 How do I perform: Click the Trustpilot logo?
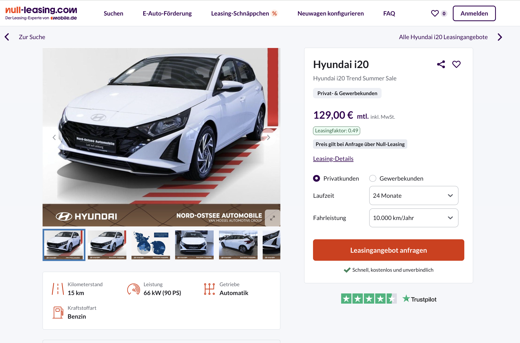(420, 299)
